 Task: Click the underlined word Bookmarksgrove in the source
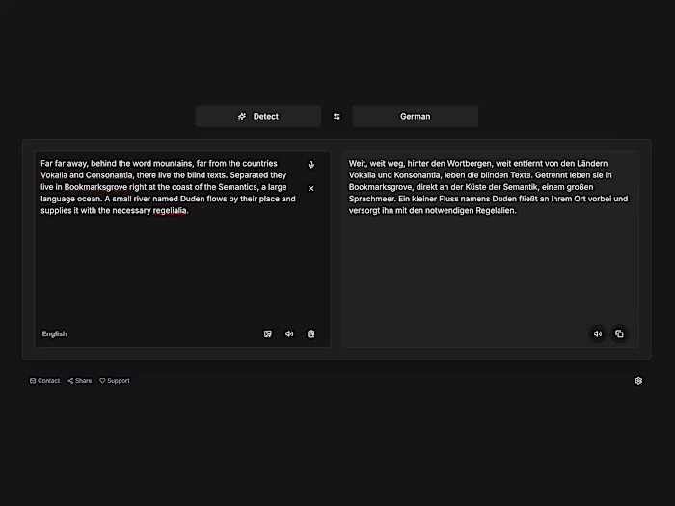tap(95, 187)
